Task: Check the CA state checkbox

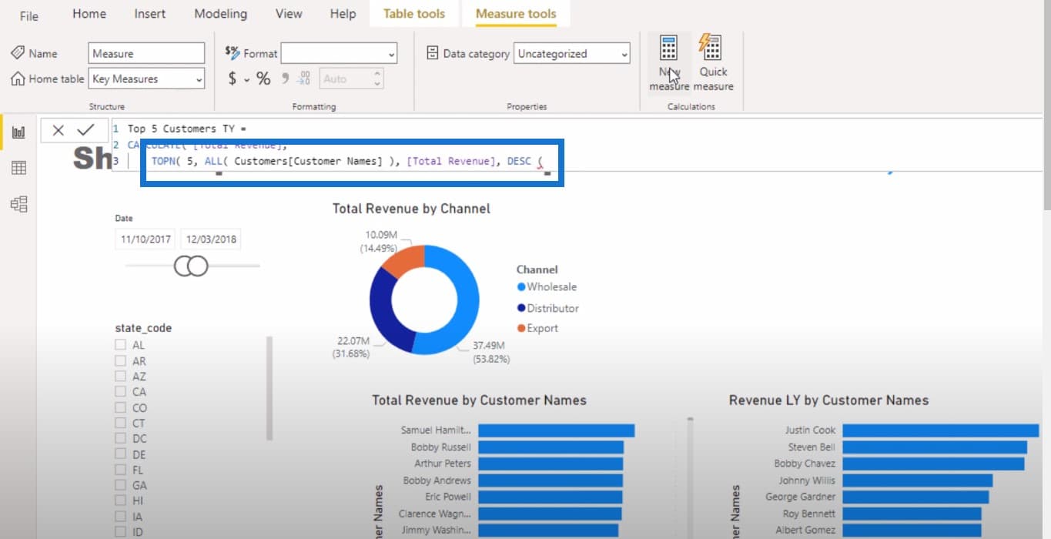Action: click(x=120, y=392)
